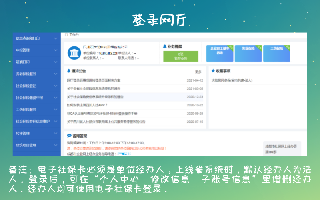Open notice 关于四川省人社部分互联网线上公共服务暂停服务的公告
The image size is (320, 200).
point(106,122)
